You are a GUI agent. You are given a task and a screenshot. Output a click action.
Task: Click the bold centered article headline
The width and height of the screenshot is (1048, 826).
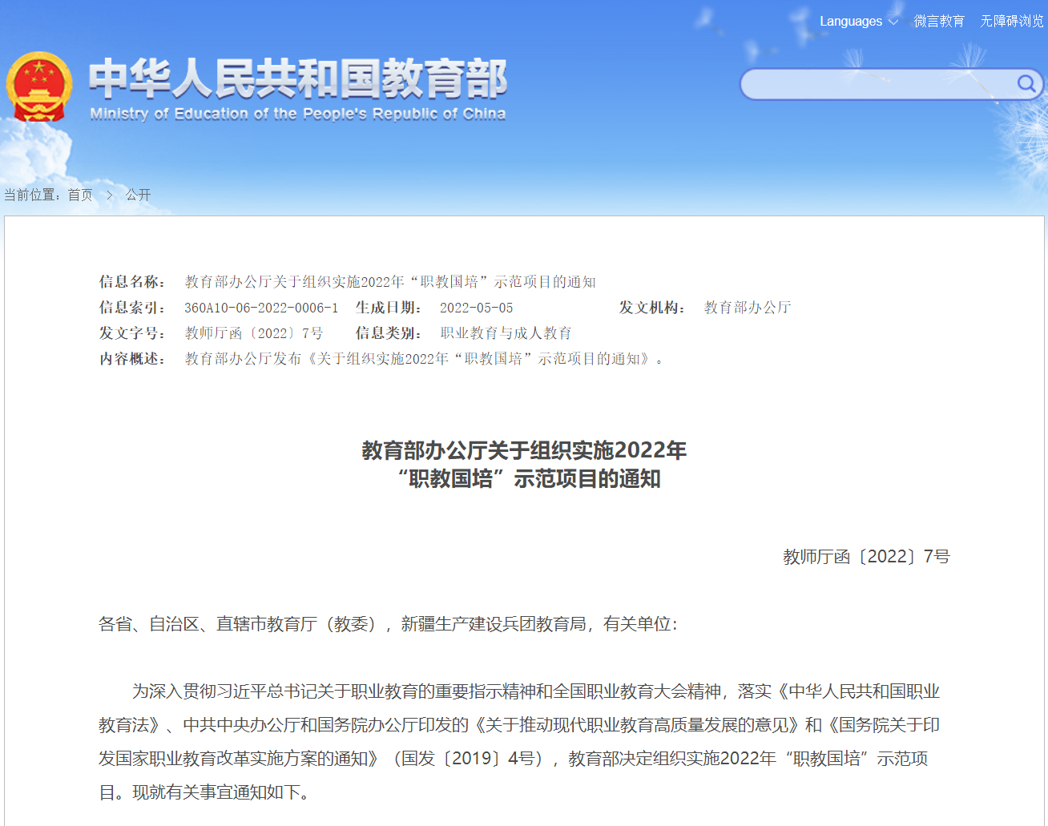tap(524, 465)
